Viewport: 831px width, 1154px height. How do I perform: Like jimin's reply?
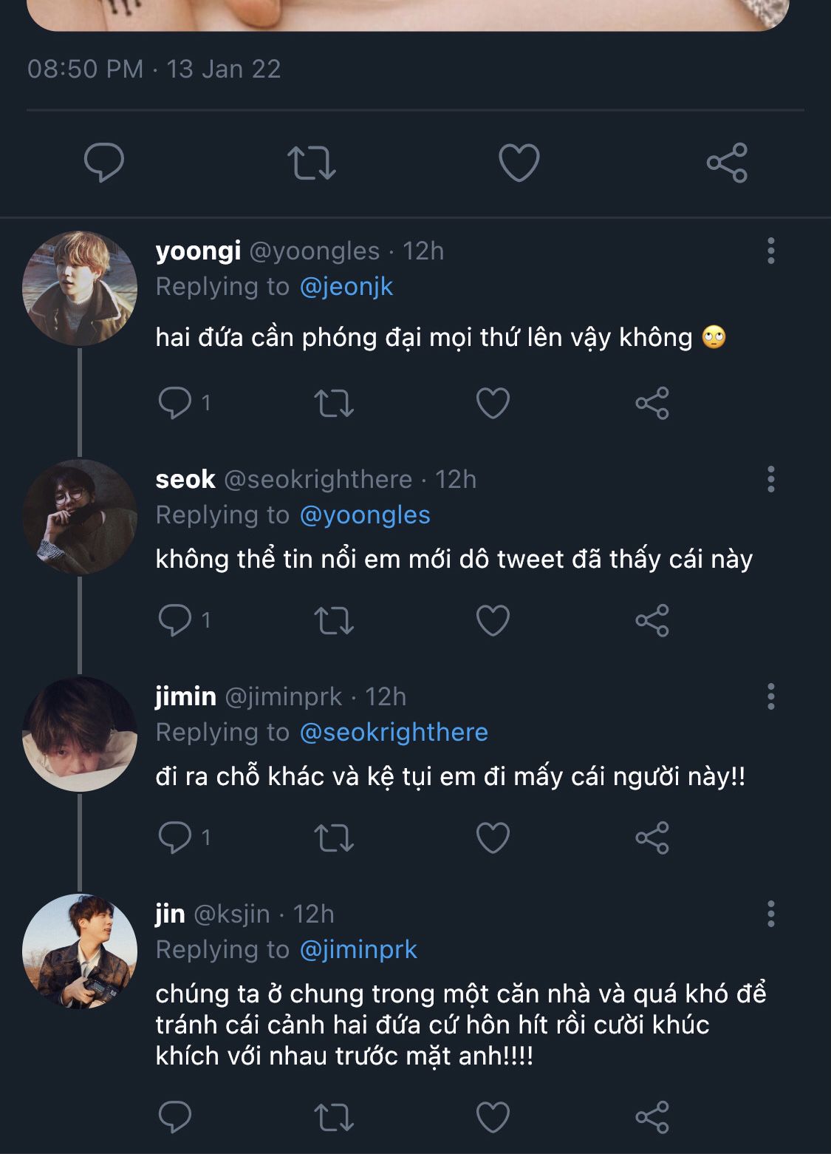[493, 838]
